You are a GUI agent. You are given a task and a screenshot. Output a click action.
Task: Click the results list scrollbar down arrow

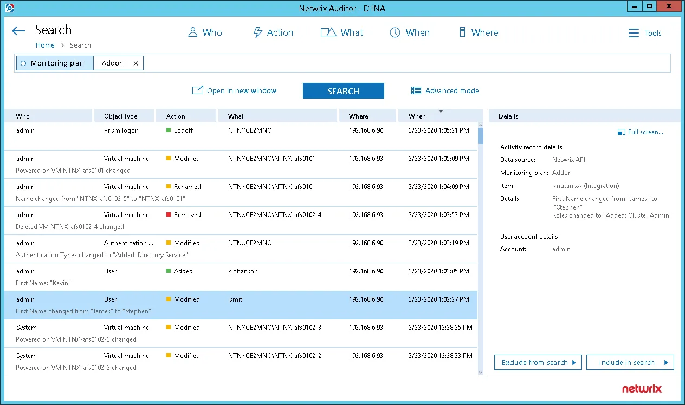481,372
